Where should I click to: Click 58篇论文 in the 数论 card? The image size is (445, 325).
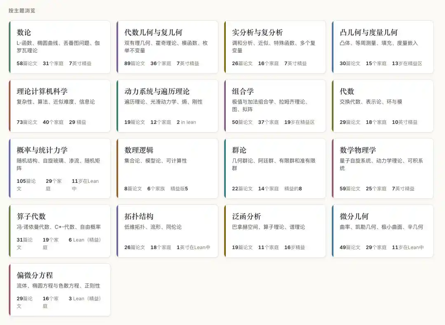pyautogui.click(x=27, y=63)
